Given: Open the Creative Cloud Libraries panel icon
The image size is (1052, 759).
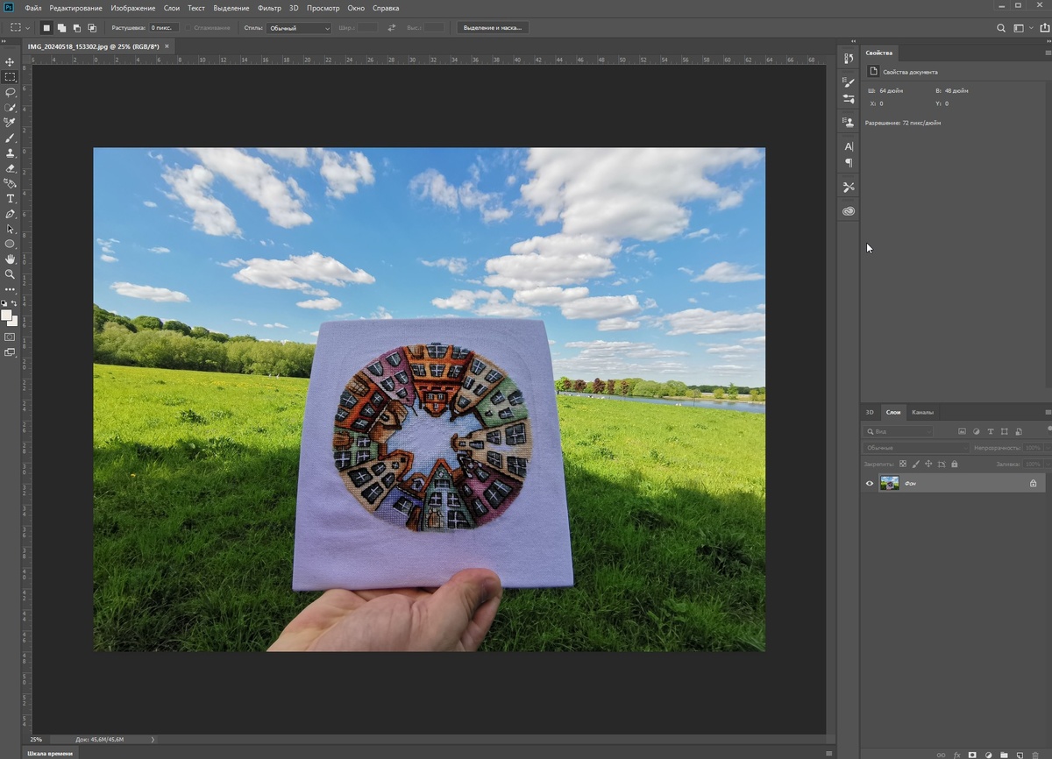Looking at the screenshot, I should [848, 211].
